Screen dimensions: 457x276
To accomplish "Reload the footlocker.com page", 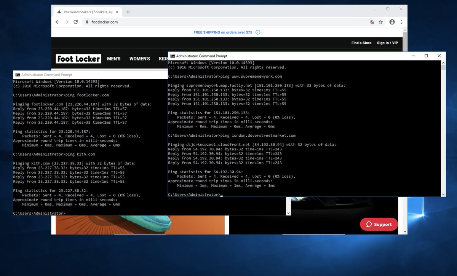I will pos(76,22).
